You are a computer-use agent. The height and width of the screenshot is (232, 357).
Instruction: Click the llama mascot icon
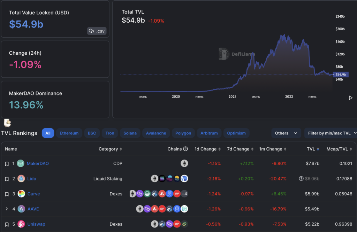click(x=7, y=123)
